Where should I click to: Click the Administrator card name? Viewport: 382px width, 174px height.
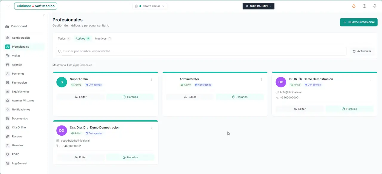coord(190,79)
